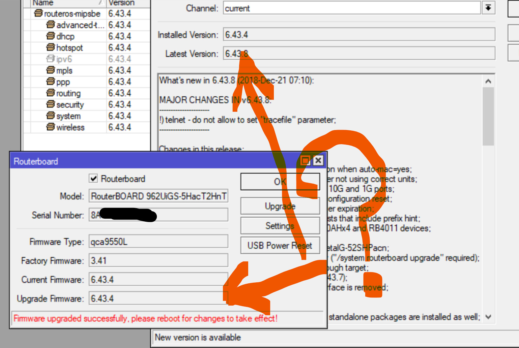Click the 'Firmware upgraded successfully' status message
This screenshot has height=348, width=519.
[145, 318]
